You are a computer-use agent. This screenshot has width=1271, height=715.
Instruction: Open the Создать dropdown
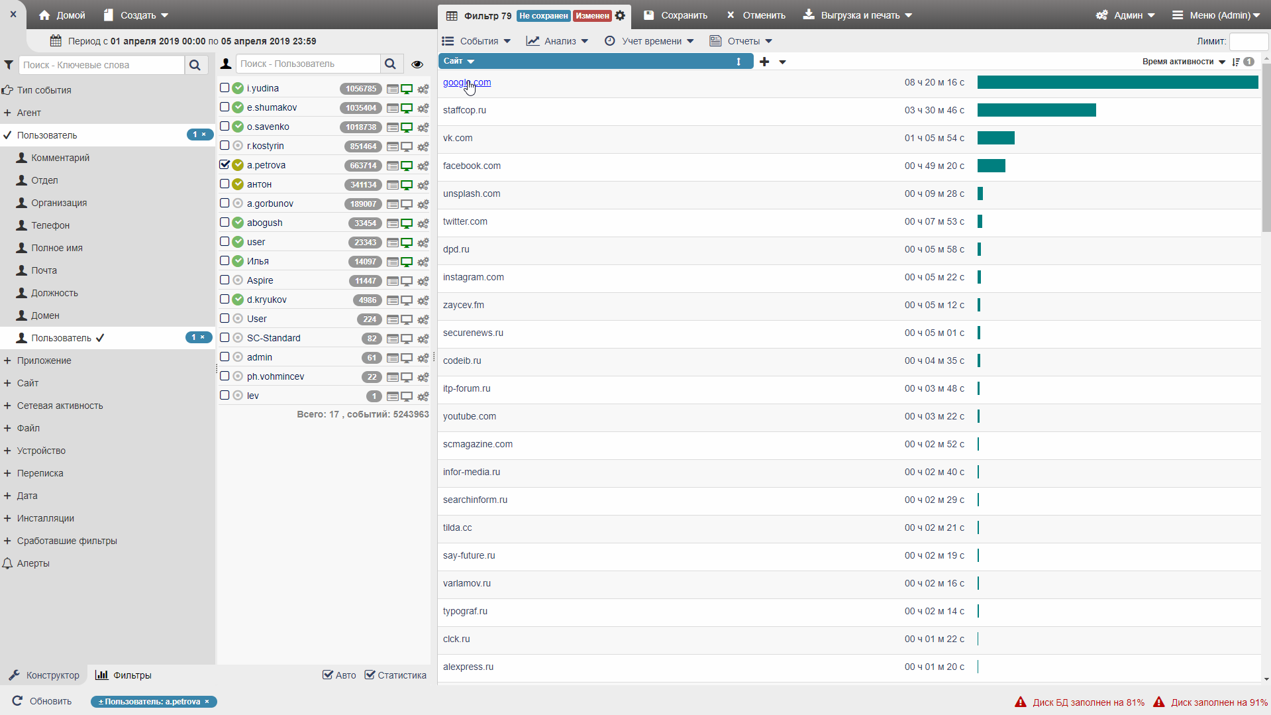(136, 15)
